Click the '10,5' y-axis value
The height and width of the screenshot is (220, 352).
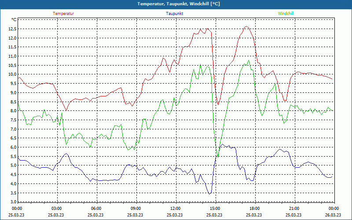tap(12, 65)
